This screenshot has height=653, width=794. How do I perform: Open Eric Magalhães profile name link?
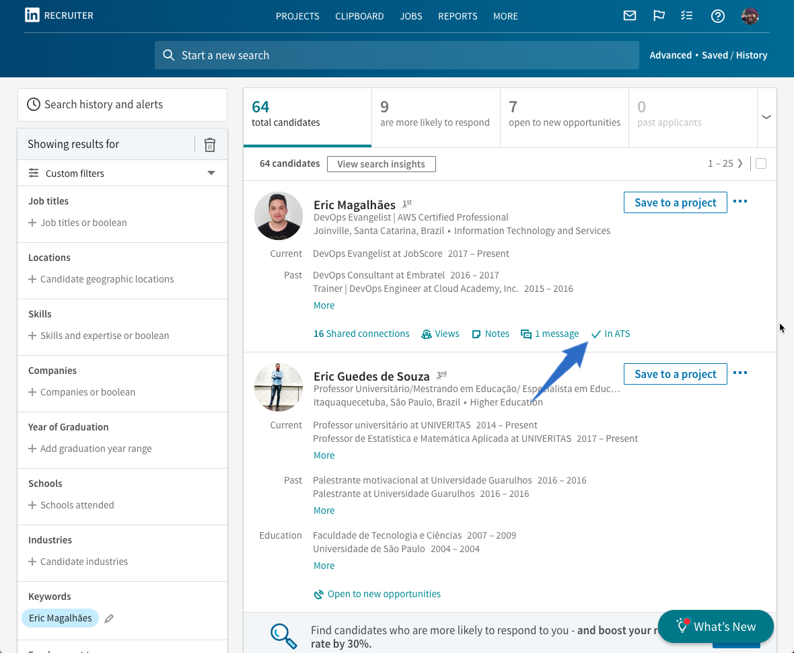point(355,205)
